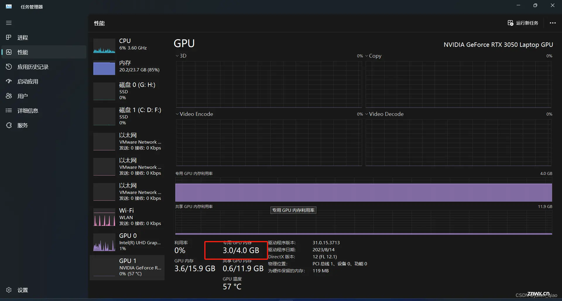
Task: Click NVIDIA GeForce RTX 3050 Laptop GPU text
Action: click(498, 45)
